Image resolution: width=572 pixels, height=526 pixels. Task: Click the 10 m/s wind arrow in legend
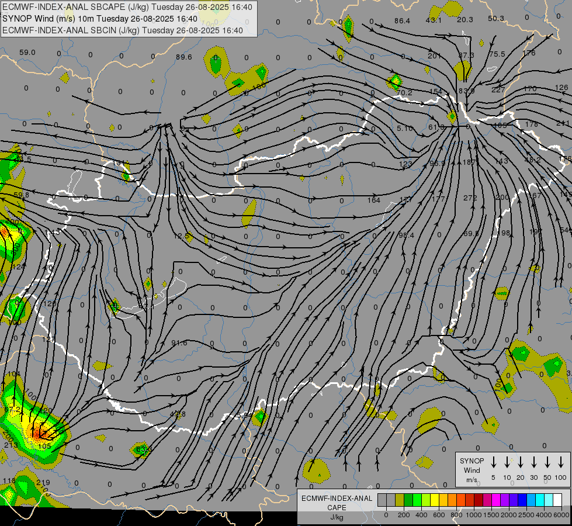pyautogui.click(x=507, y=462)
